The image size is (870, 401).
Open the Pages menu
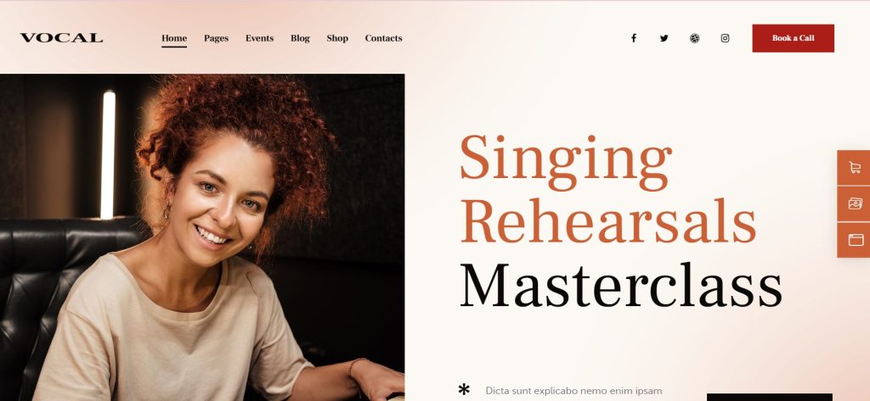[217, 38]
